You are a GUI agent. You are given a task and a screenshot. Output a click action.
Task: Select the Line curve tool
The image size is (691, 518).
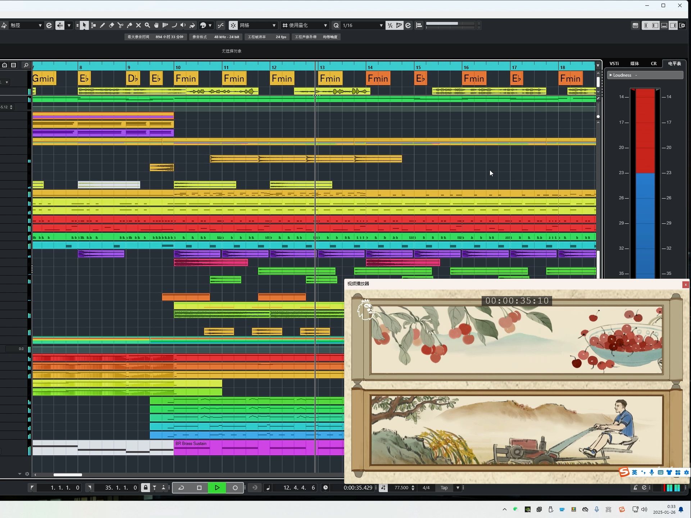click(174, 25)
